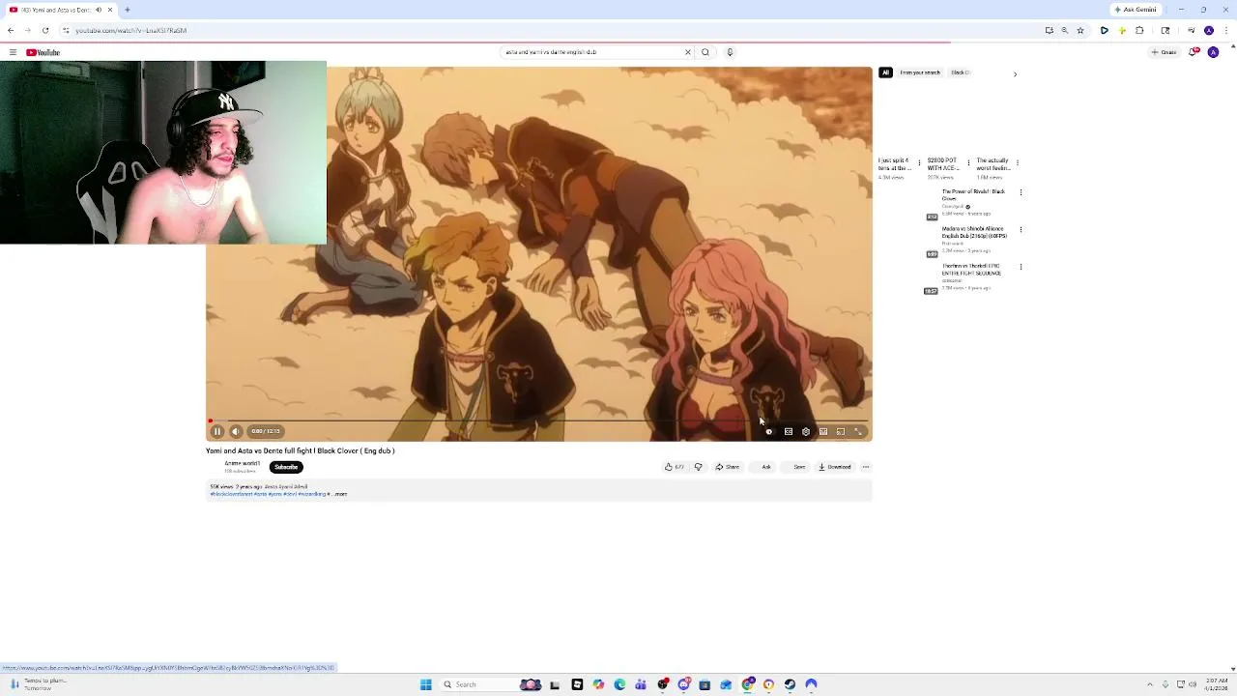
Task: Open 'The Power of Rivals! Black Clover' video
Action: click(x=973, y=194)
